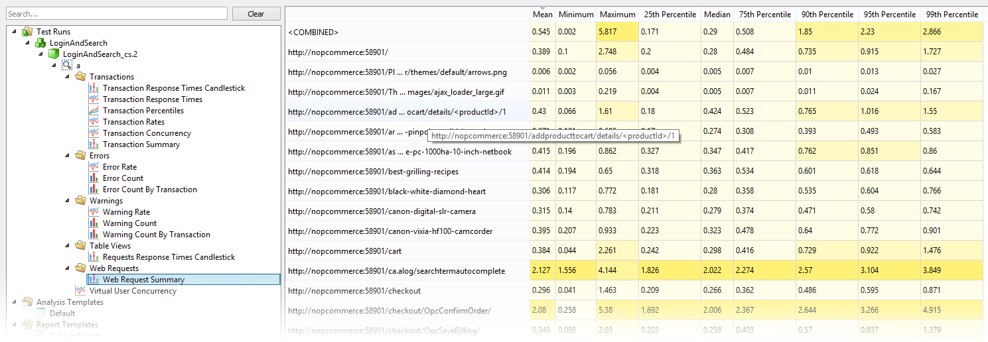The image size is (988, 342).
Task: Click the Transaction Response Times Candlestick icon
Action: coord(94,88)
